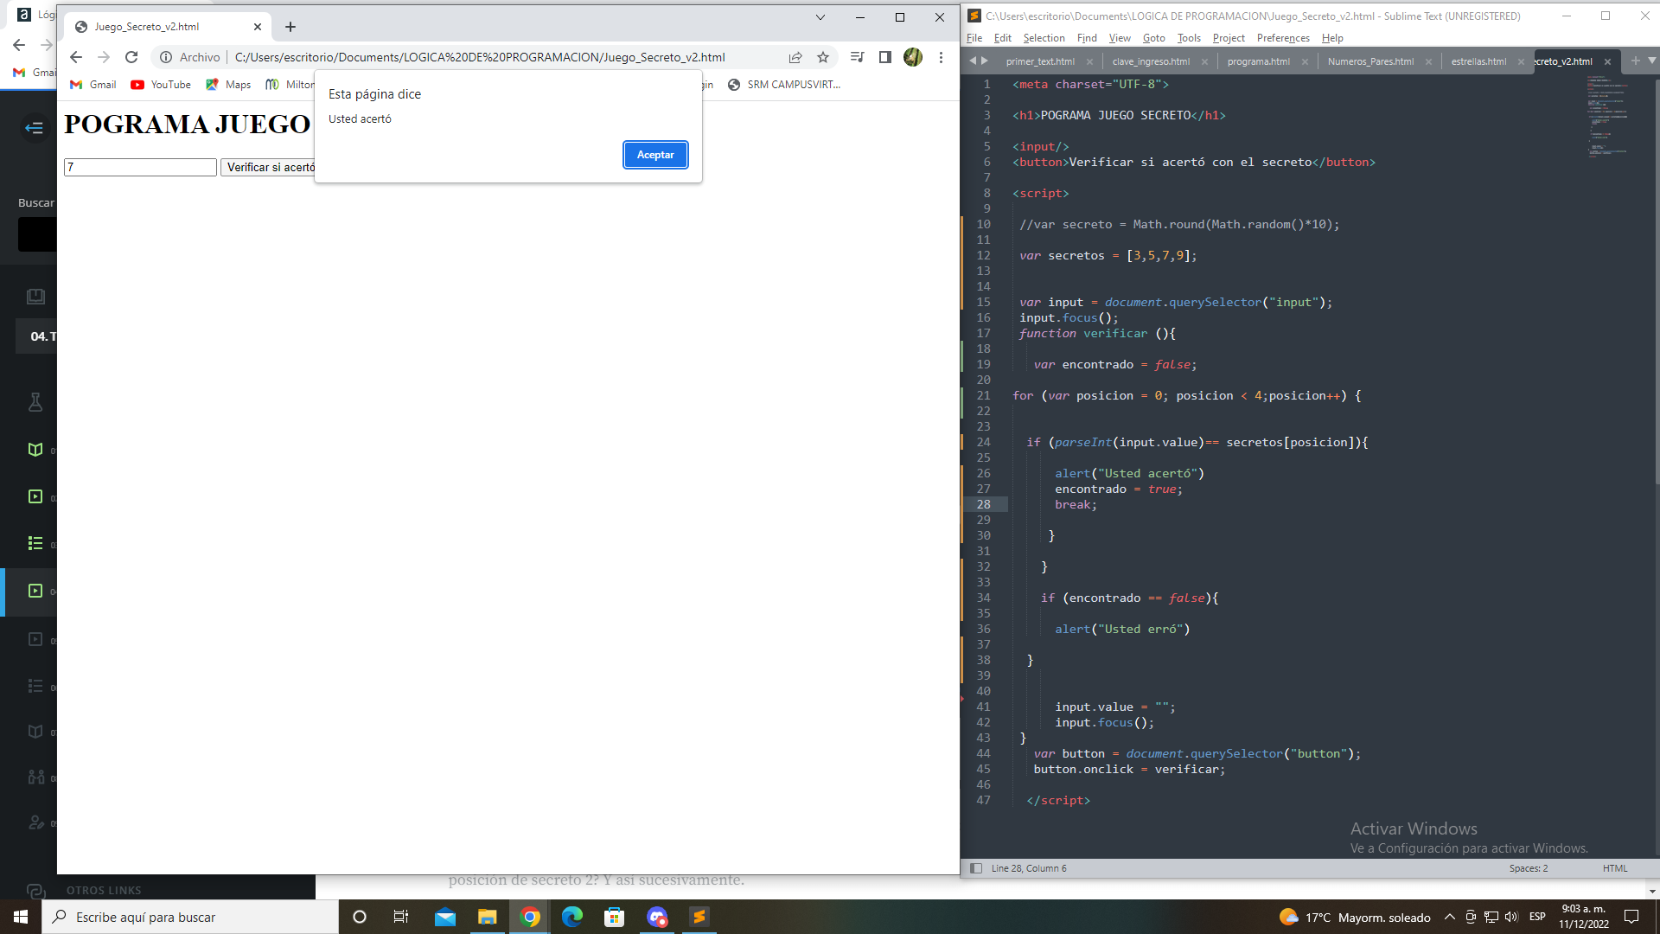Close the Juego_Secreto_v2.html Chrome tab

[258, 27]
